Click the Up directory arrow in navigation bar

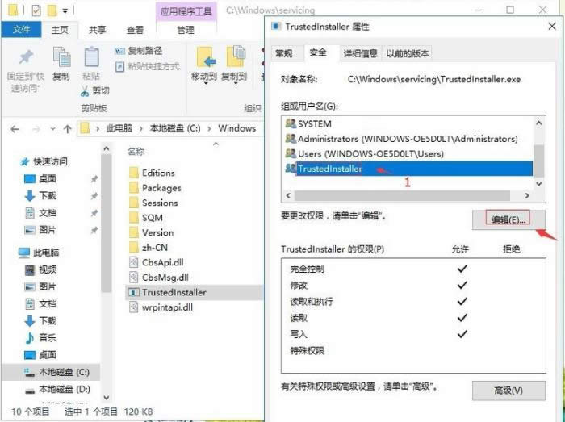pyautogui.click(x=67, y=129)
